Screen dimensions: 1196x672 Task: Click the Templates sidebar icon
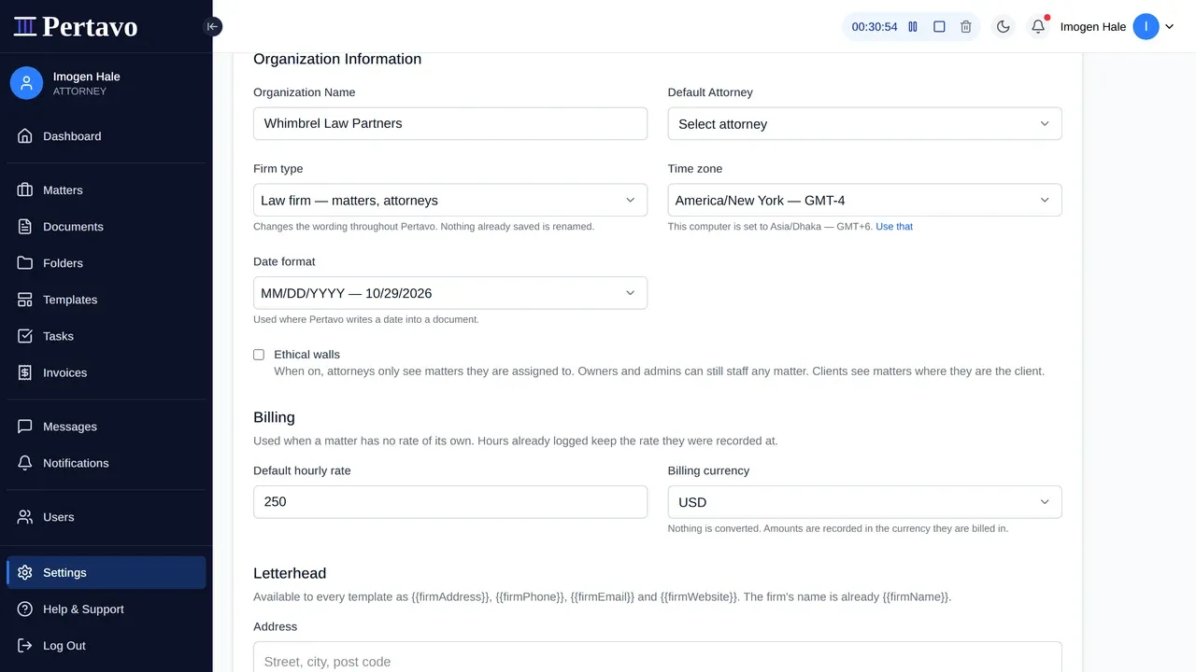click(x=25, y=300)
